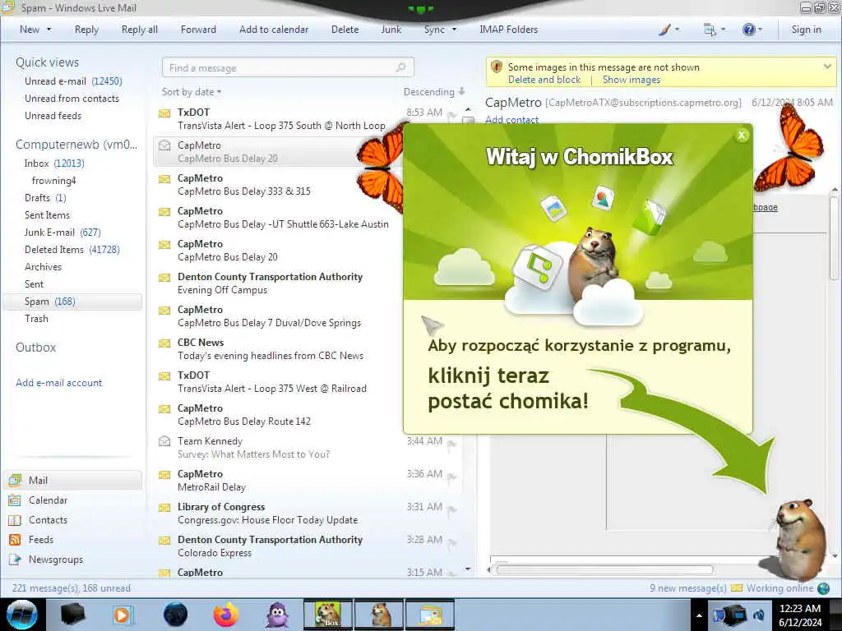The height and width of the screenshot is (631, 842).
Task: Open the Drafts folder
Action: [45, 198]
